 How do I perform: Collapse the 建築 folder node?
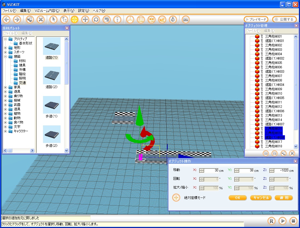tap(5, 57)
